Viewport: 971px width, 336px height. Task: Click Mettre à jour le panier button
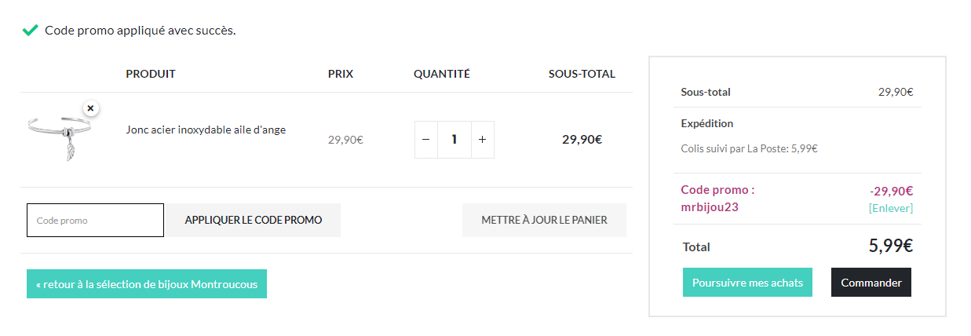(x=544, y=220)
